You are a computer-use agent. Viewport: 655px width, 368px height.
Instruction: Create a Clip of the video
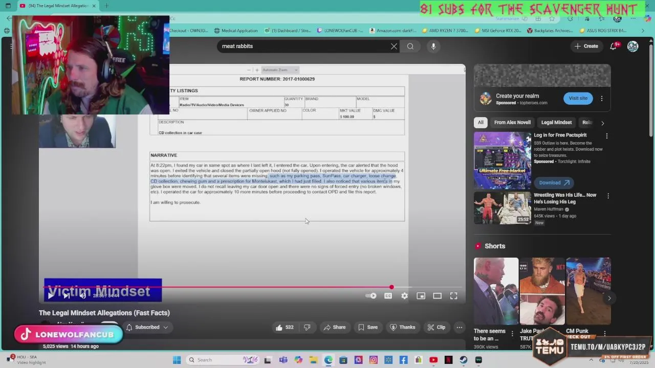tap(436, 327)
